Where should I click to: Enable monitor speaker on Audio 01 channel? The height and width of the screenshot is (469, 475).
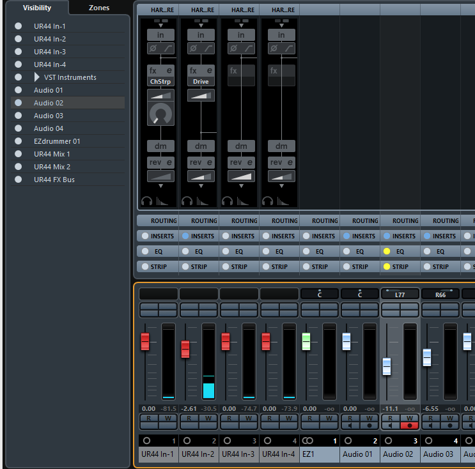(350, 426)
